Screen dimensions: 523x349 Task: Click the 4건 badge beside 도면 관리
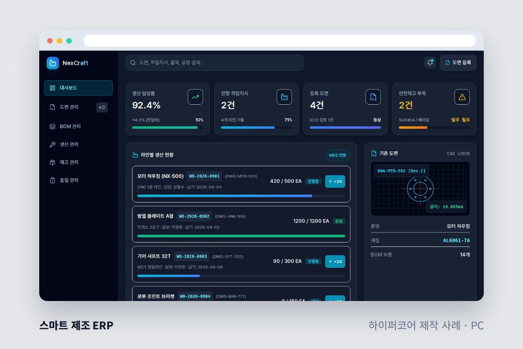102,107
